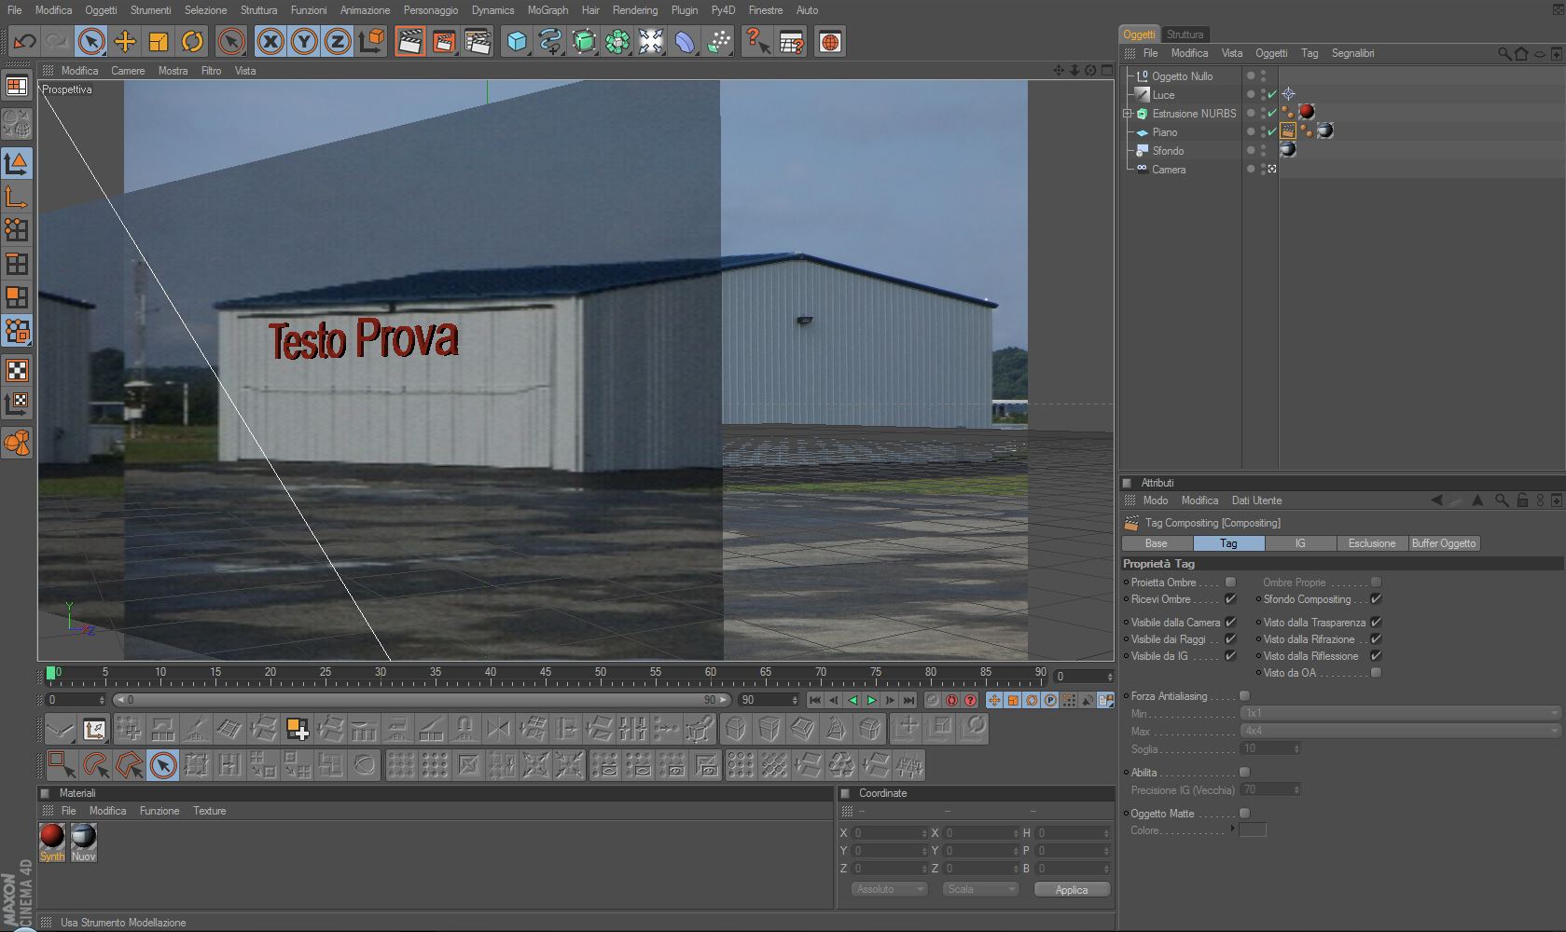Viewport: 1566px width, 932px height.
Task: Click the Render View clapperboard icon
Action: [410, 42]
